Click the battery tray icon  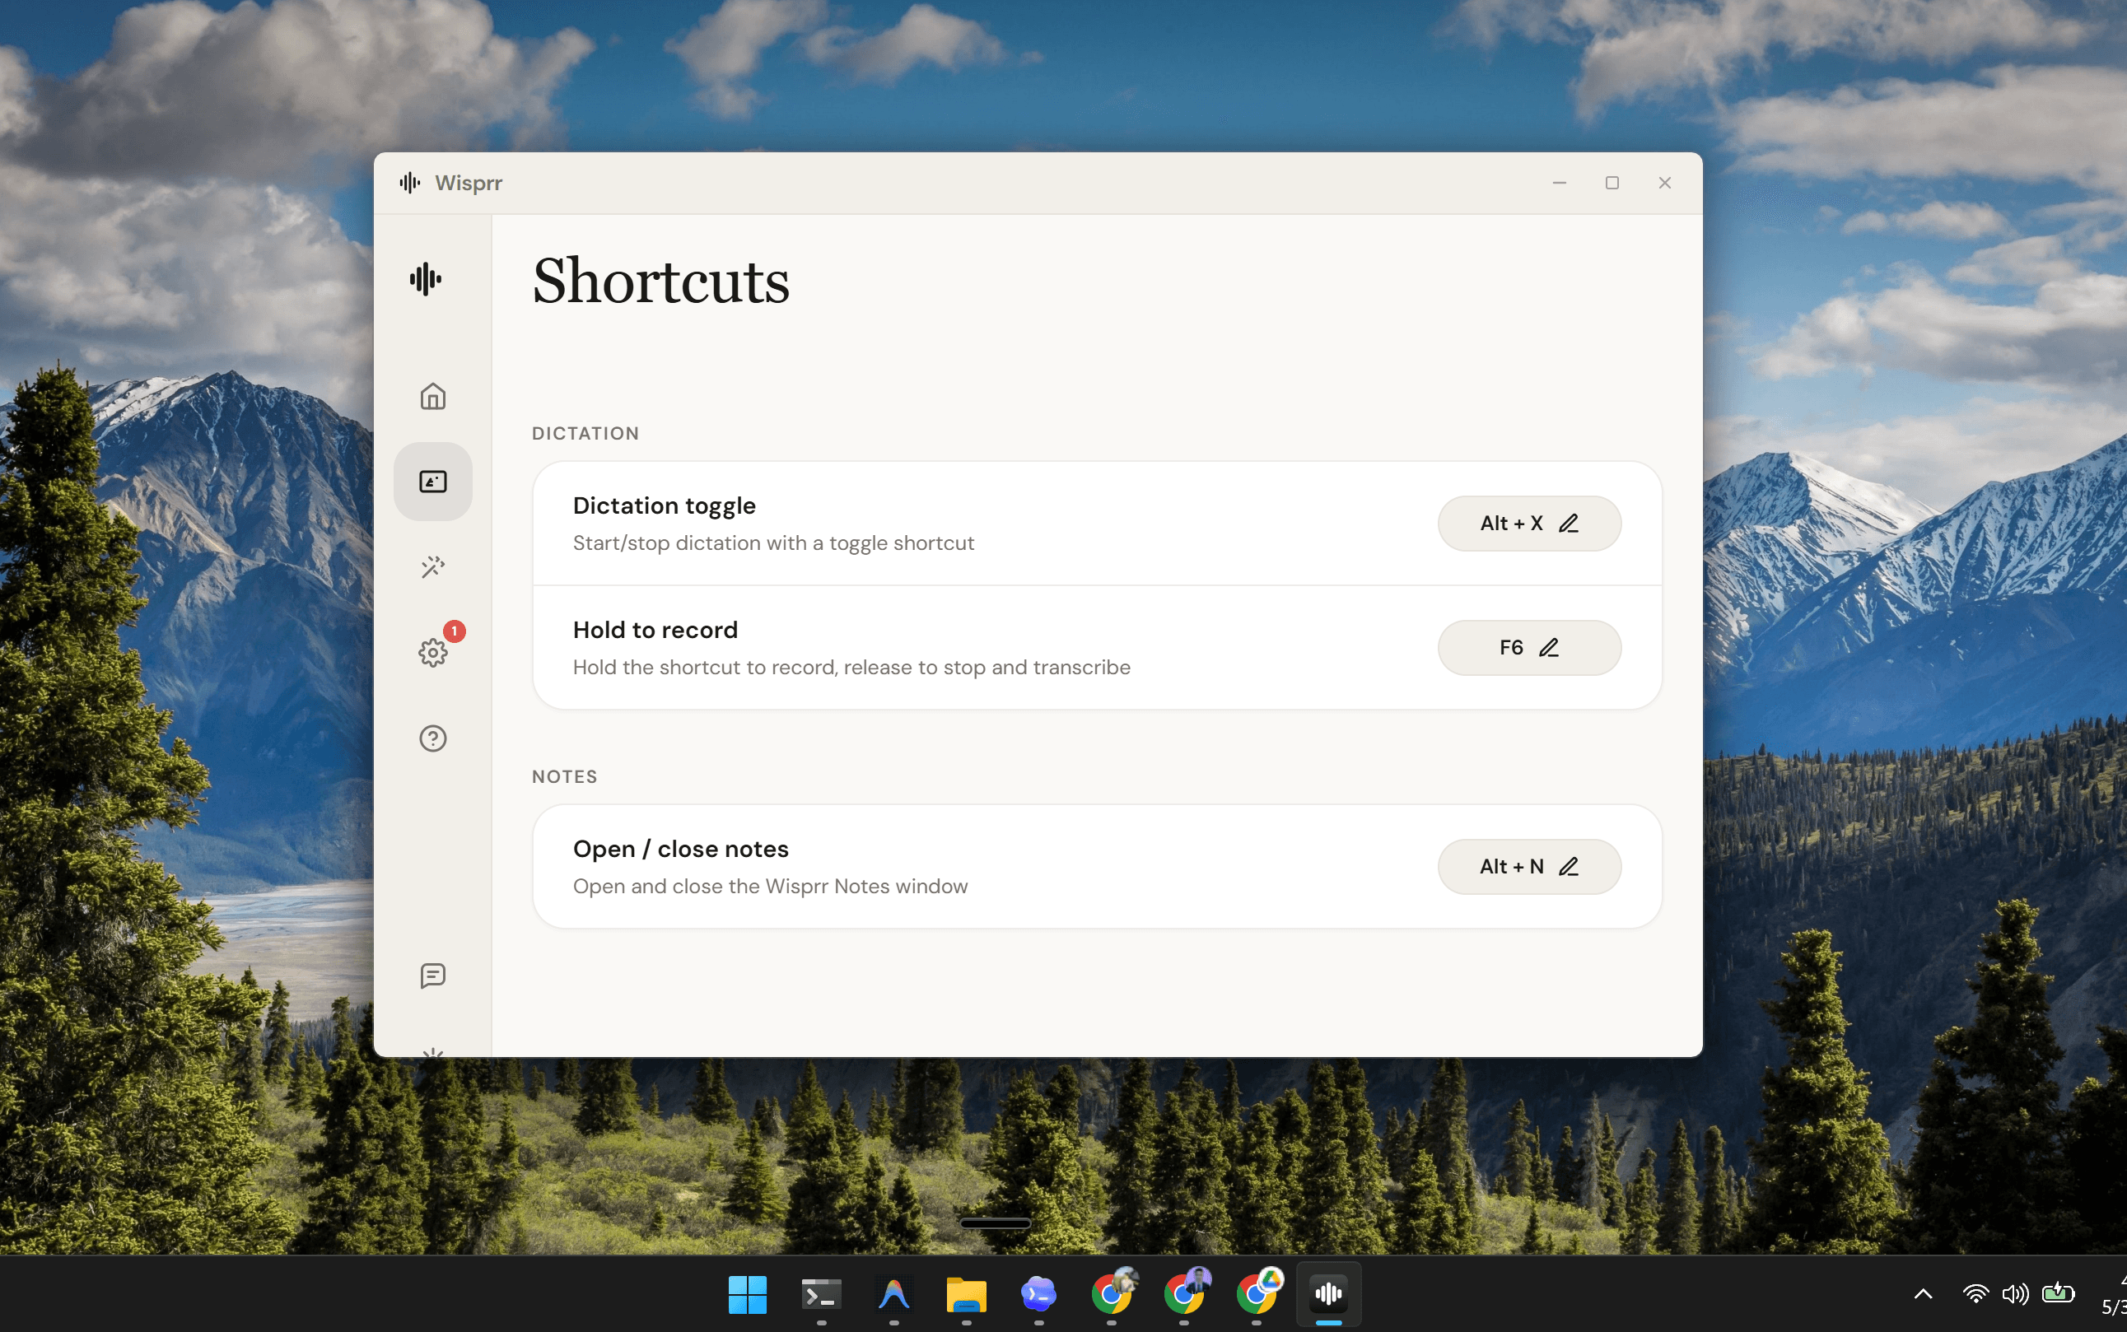click(x=2059, y=1293)
